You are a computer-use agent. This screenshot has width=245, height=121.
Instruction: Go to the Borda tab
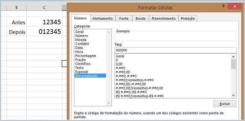pos(141,18)
